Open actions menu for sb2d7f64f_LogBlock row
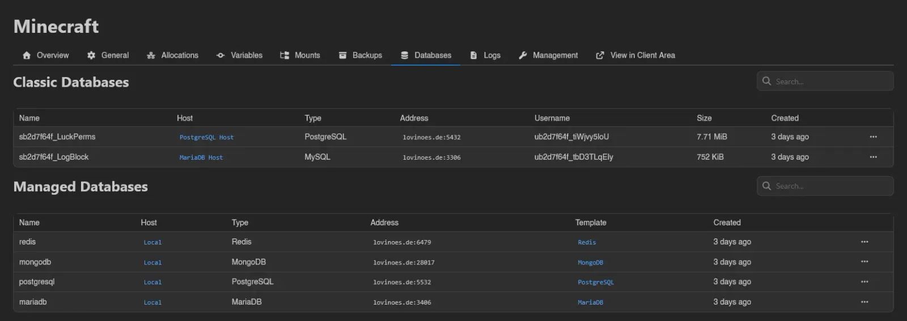The width and height of the screenshot is (907, 321). click(x=873, y=157)
